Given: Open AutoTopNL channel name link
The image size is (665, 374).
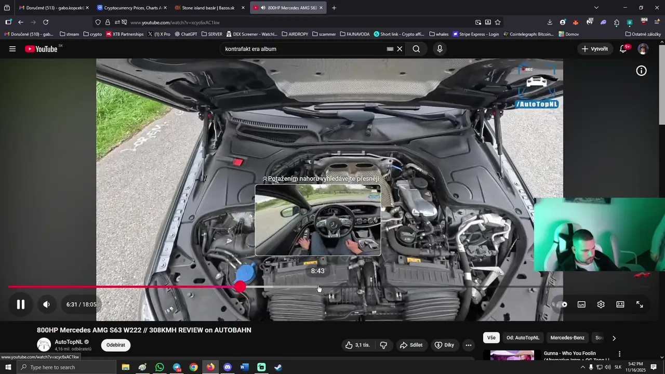Looking at the screenshot, I should (69, 342).
